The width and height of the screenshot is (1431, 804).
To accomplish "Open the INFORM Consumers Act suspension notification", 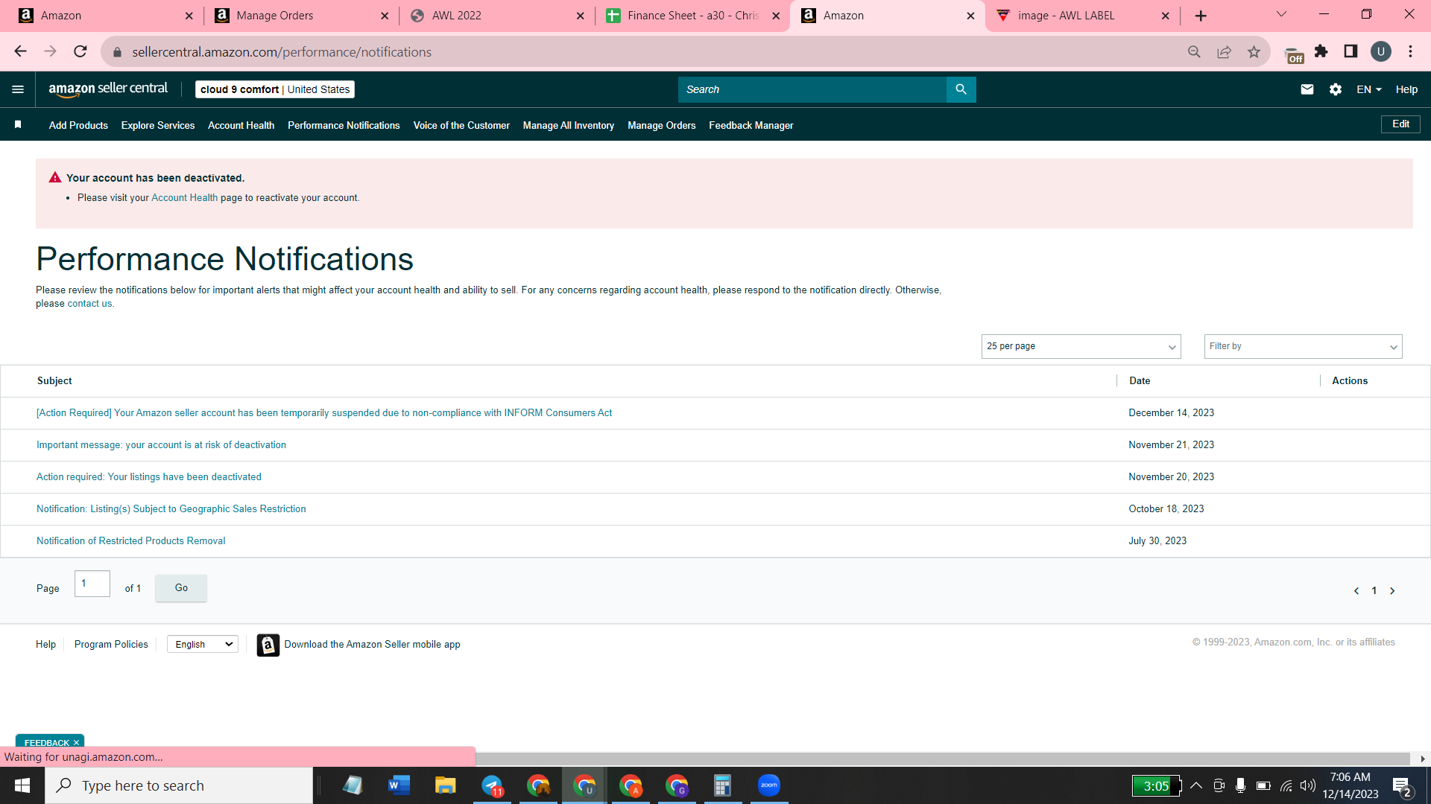I will (x=324, y=413).
